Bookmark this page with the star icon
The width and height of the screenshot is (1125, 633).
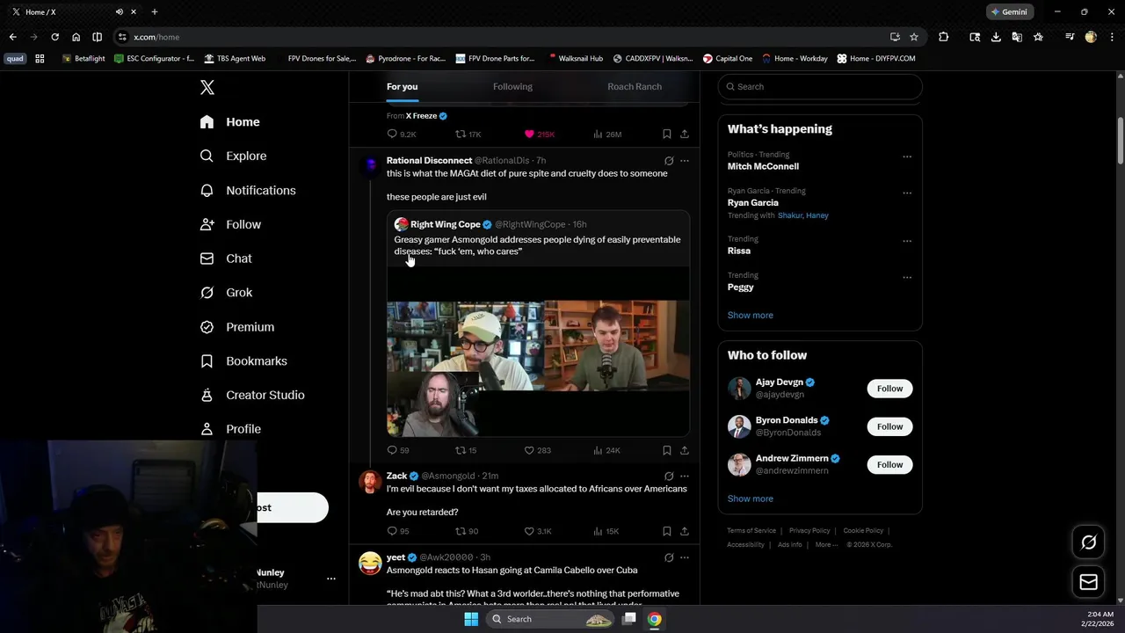(x=914, y=37)
